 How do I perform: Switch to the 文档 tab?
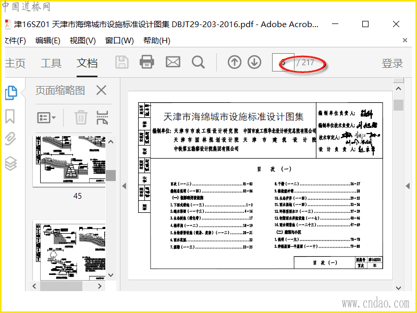coord(87,63)
